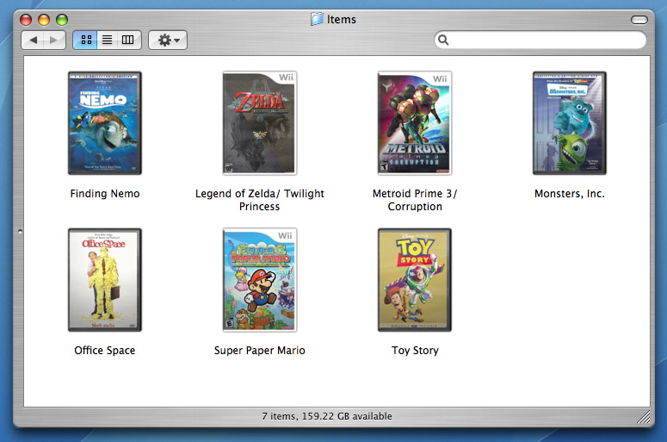
Task: Click the magnifying glass in search field
Action: 443,40
